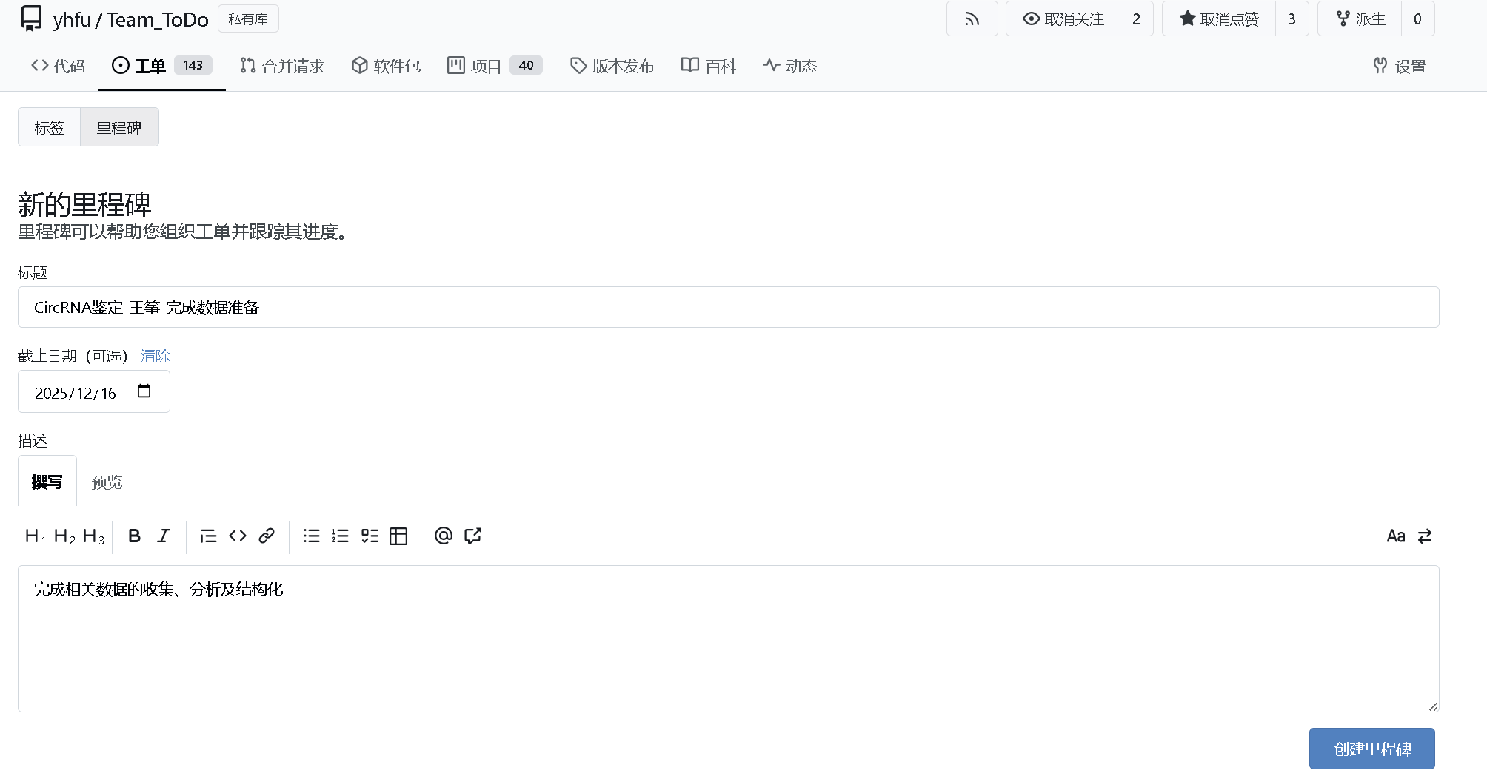Apply italic formatting in description toolbar

164,536
